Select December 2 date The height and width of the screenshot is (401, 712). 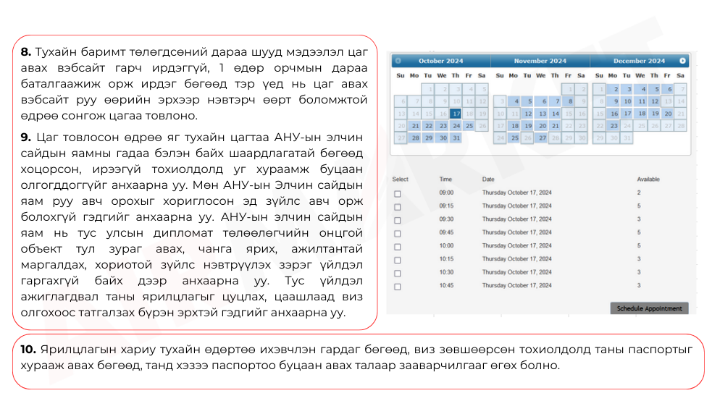[x=613, y=89]
